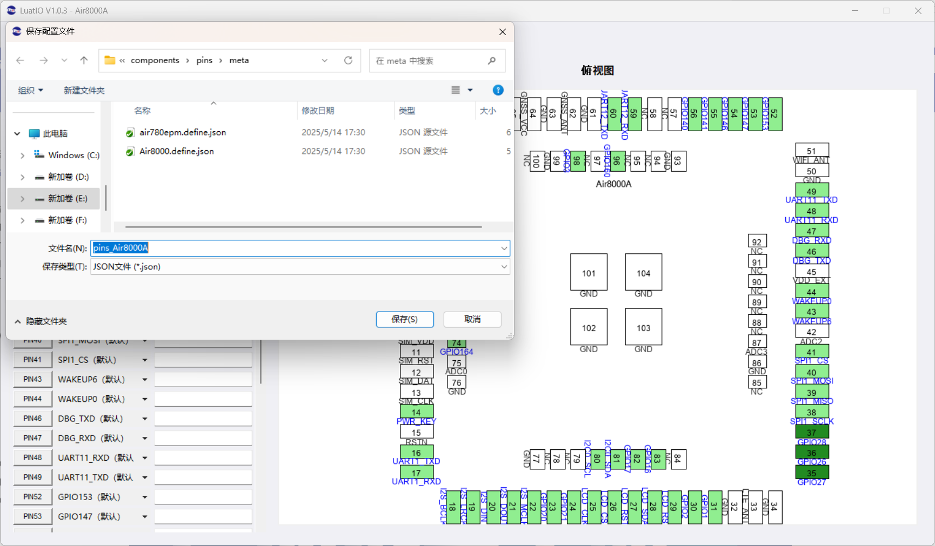Expand Windows (C:) drive node
This screenshot has height=546, width=935.
(x=22, y=156)
